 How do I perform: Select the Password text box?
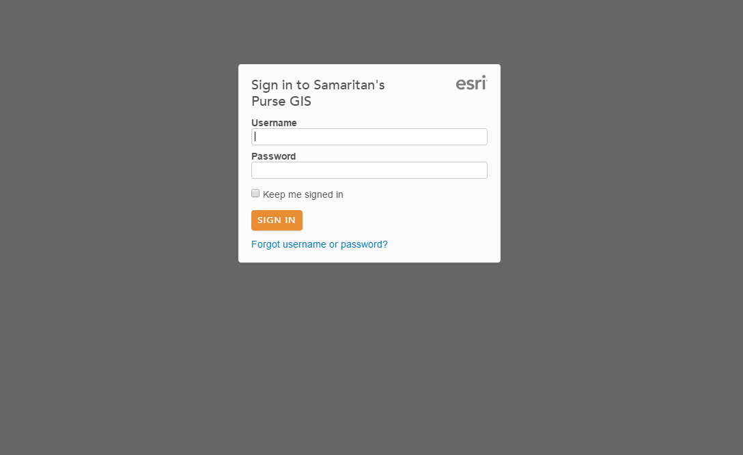(369, 170)
